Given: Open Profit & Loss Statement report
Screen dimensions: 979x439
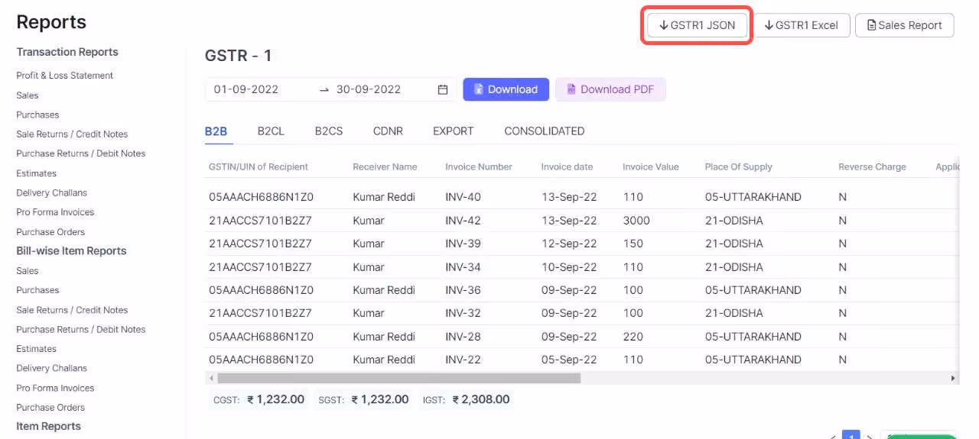Looking at the screenshot, I should pos(65,76).
